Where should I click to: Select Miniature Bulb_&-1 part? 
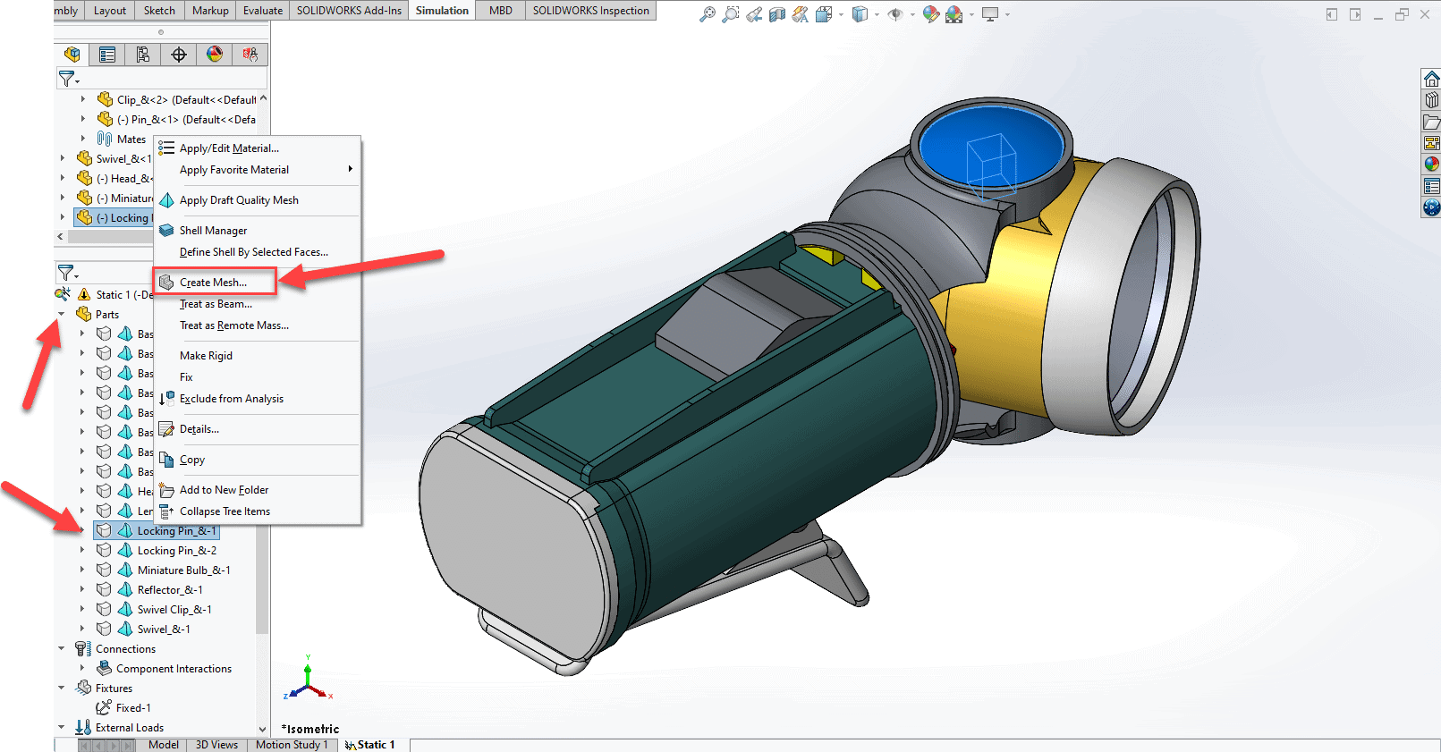tap(183, 570)
